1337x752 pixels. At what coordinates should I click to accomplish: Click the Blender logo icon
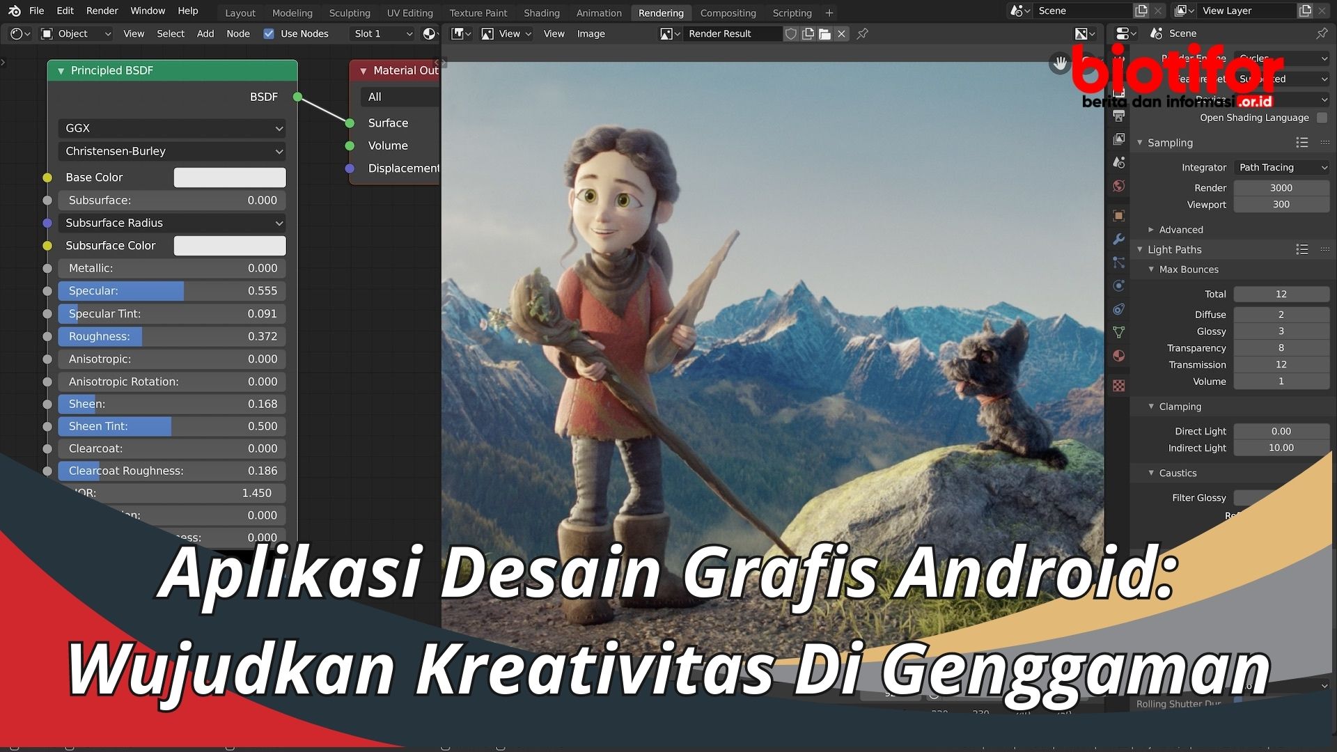[15, 10]
